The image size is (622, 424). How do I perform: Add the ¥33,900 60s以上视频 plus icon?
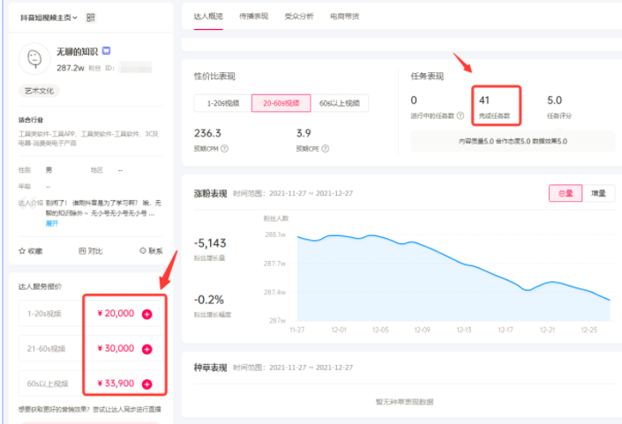146,384
